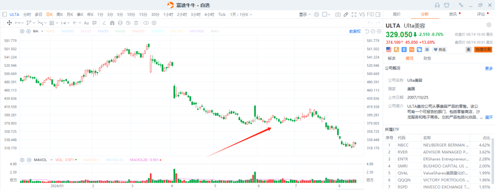Screen dimensions: 495x190
Task: Click the headphone customer service icon
Action: point(437,5)
